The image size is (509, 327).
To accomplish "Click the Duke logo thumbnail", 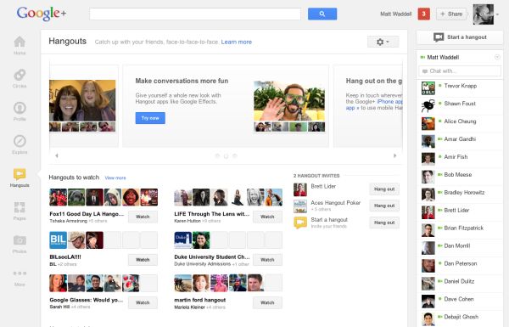I will coord(182,240).
